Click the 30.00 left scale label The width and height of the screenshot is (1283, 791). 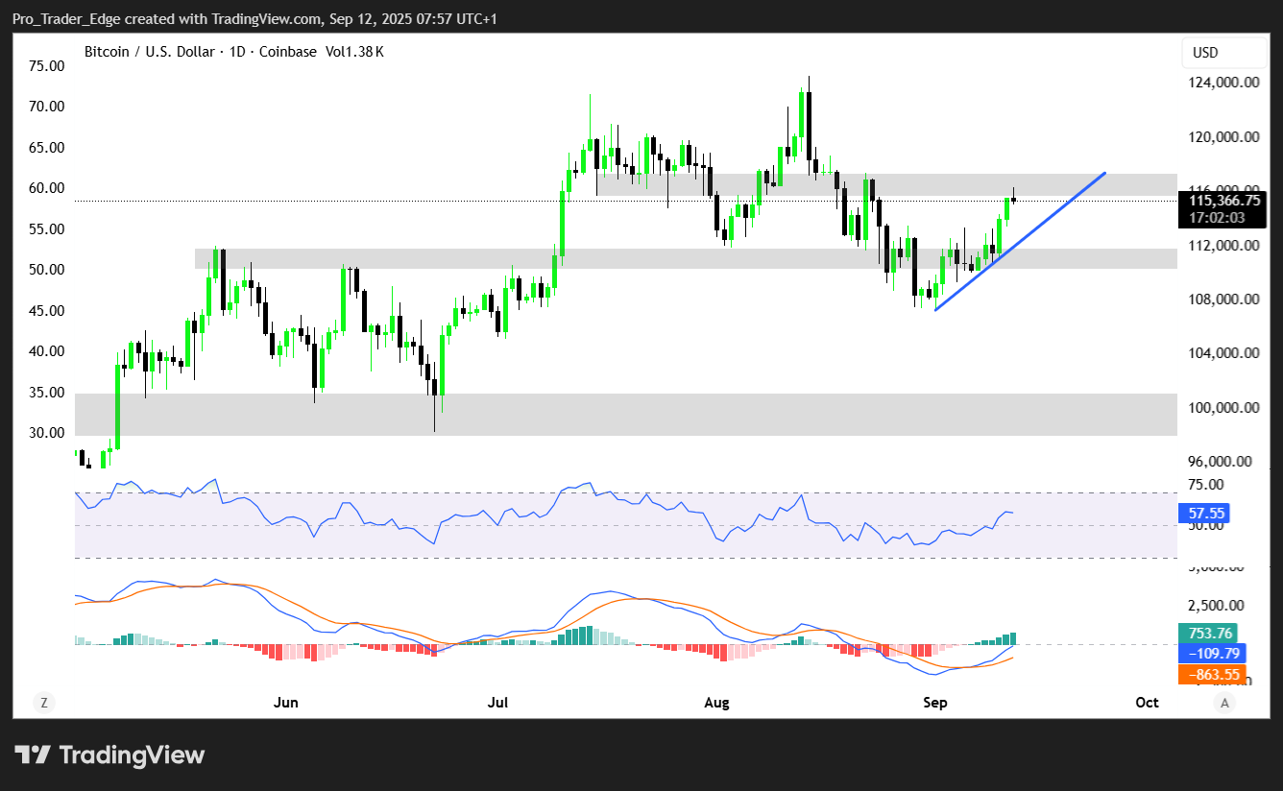coord(47,433)
